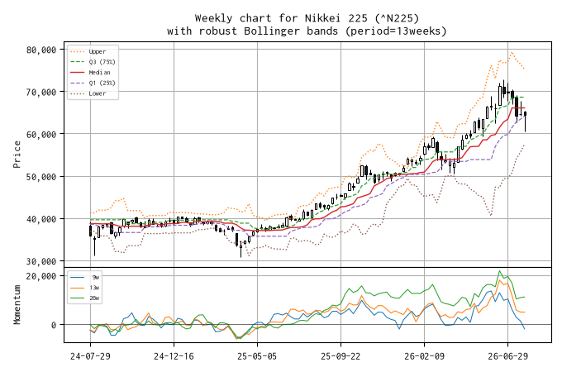The width and height of the screenshot is (562, 372).
Task: Click the 80,000 price axis tick label
Action: (41, 50)
